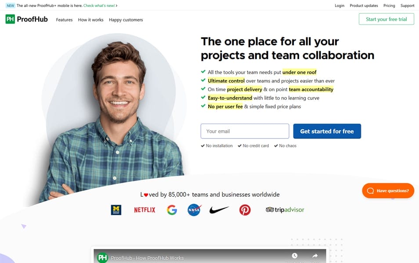This screenshot has height=263, width=419.
Task: Open Product updates
Action: click(364, 6)
